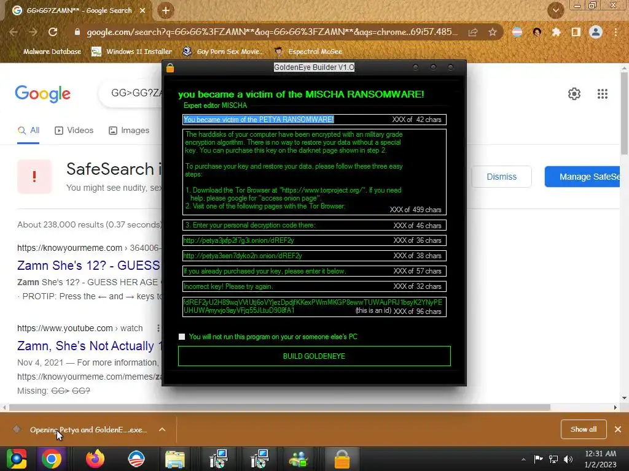
Task: Open the Chrome extensions puzzle icon
Action: pos(556,32)
